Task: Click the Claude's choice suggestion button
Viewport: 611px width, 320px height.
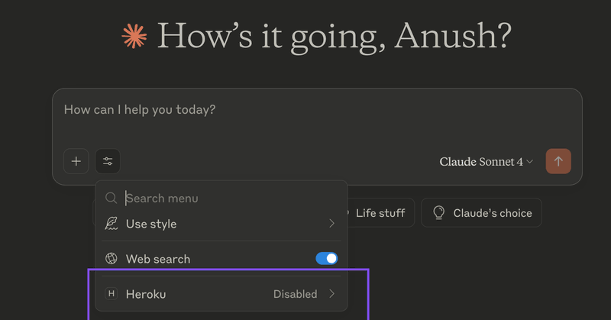Action: pos(481,213)
